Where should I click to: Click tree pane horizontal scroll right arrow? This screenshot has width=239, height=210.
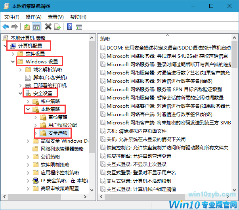(x=85, y=197)
